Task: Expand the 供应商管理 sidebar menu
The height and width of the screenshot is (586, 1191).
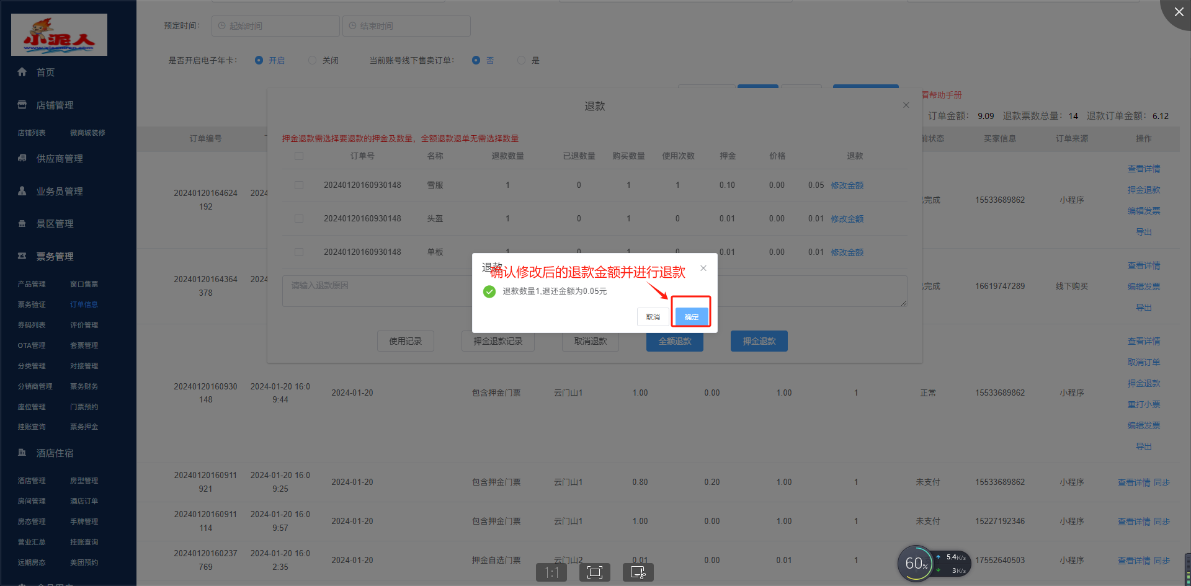Action: tap(59, 159)
